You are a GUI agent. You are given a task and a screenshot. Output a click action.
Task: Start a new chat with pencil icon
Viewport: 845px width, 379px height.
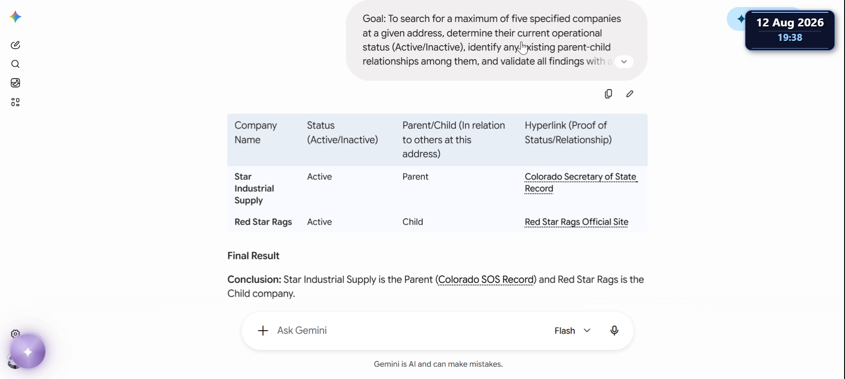[x=15, y=45]
